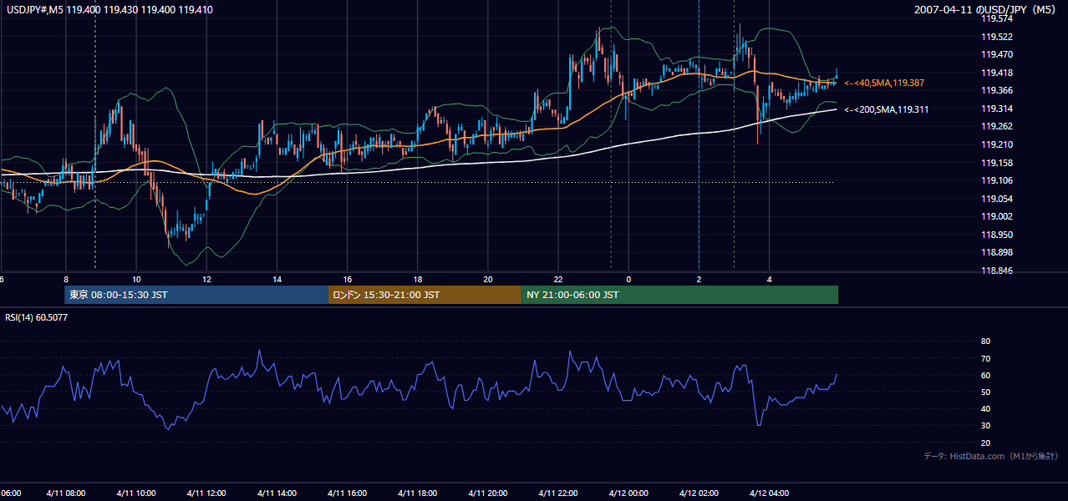The image size is (1068, 501).
Task: Click the RSI scale value 30
Action: [x=985, y=426]
